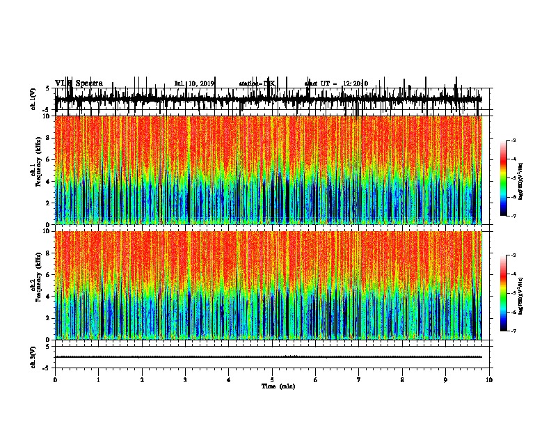Select the date "Jul. 10, 2019" header
Image resolution: width=551 pixels, height=426 pixels.
(x=194, y=84)
